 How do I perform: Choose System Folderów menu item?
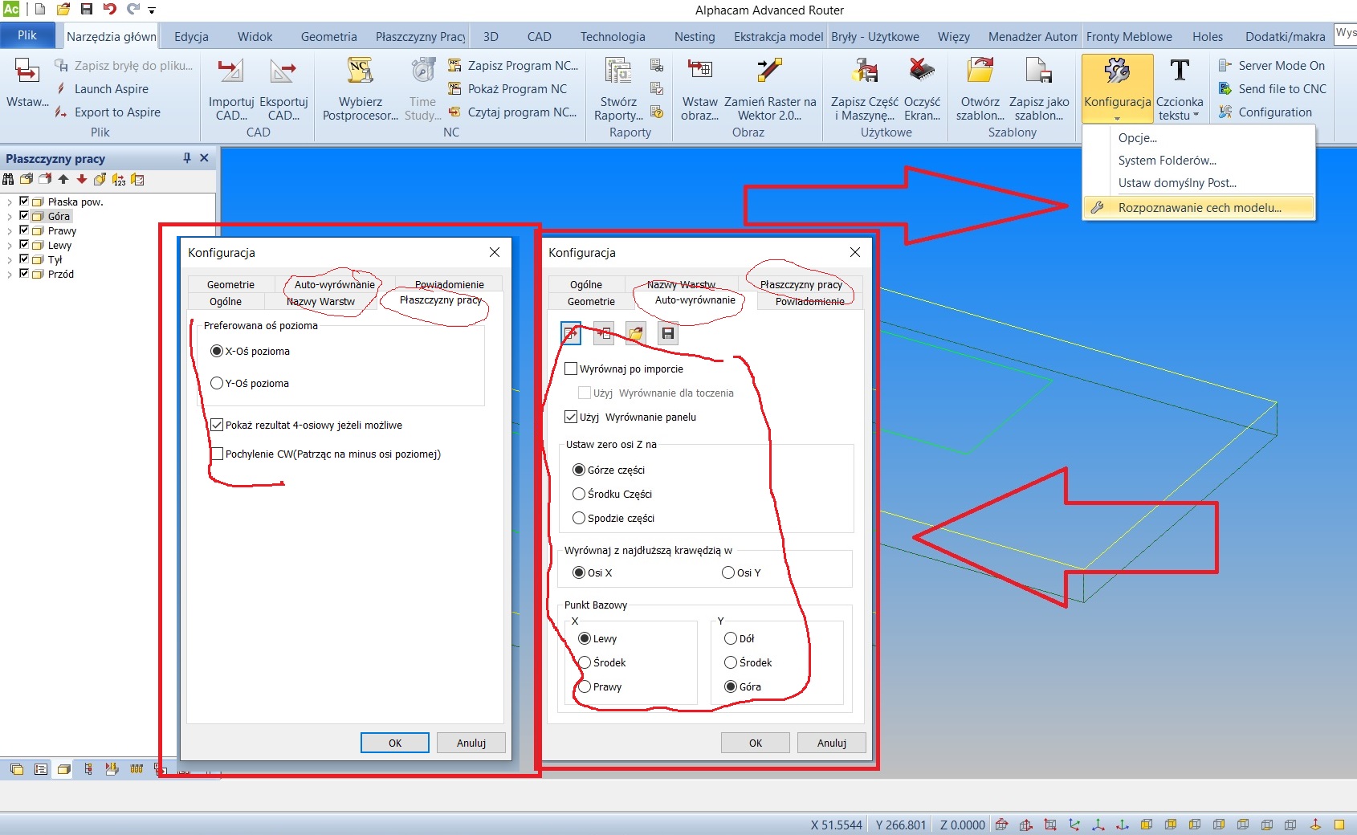1167,161
